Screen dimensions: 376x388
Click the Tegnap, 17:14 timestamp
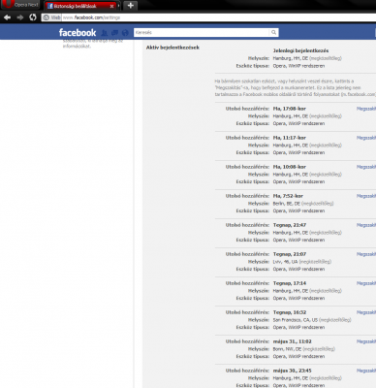(290, 283)
